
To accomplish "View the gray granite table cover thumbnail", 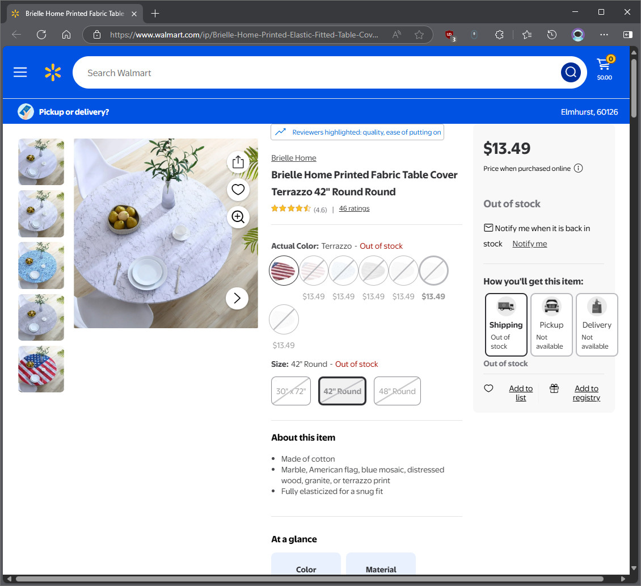I will pyautogui.click(x=41, y=317).
